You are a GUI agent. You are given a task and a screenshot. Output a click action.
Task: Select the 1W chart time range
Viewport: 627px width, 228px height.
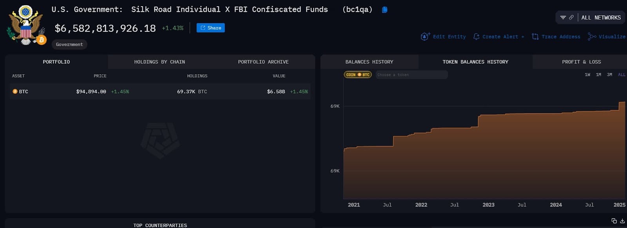pos(587,75)
